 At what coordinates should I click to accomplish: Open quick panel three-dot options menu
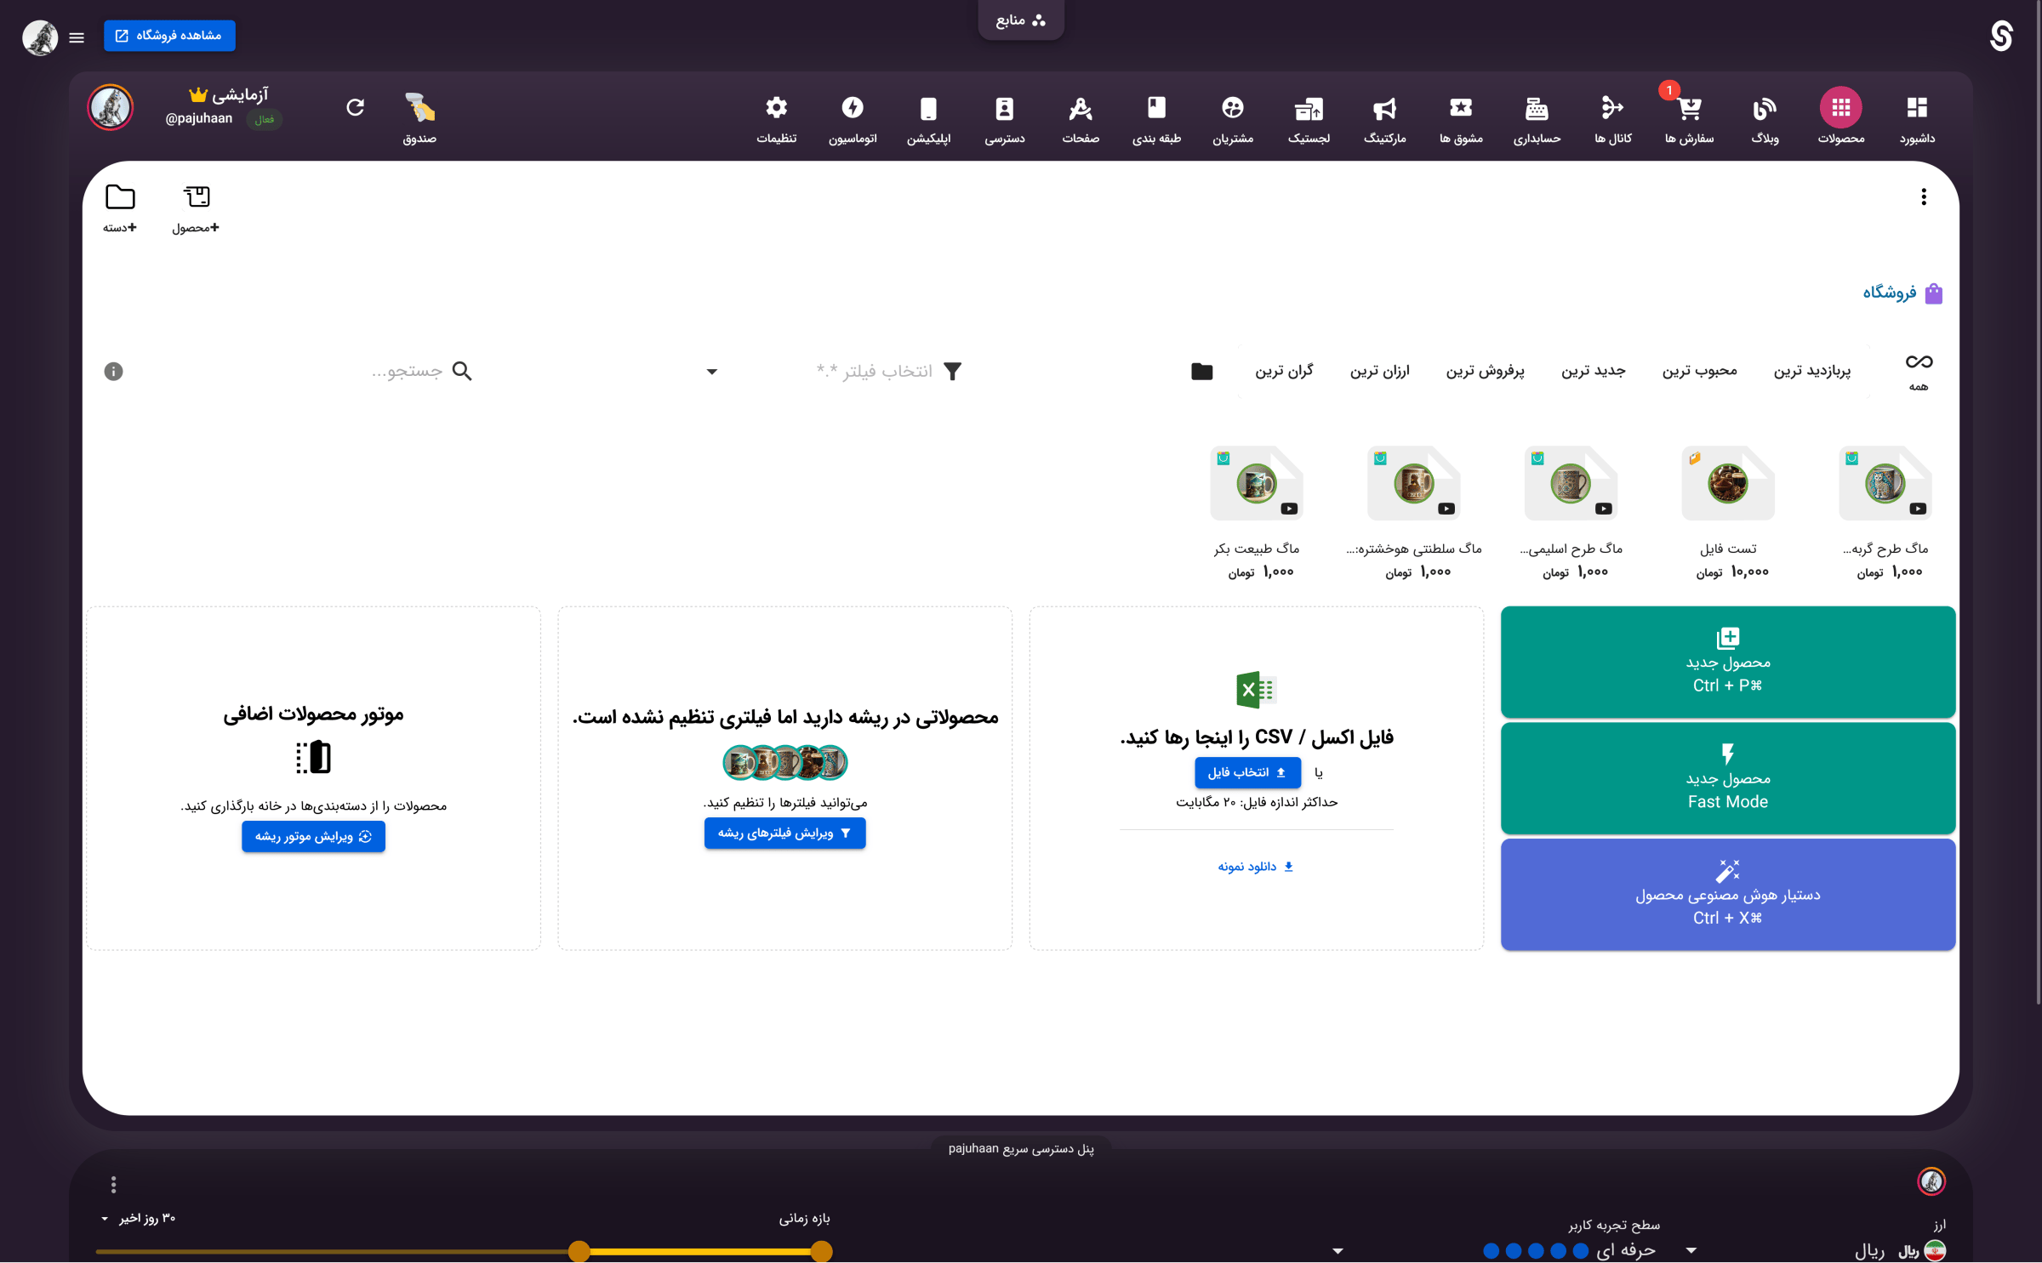tap(113, 1184)
